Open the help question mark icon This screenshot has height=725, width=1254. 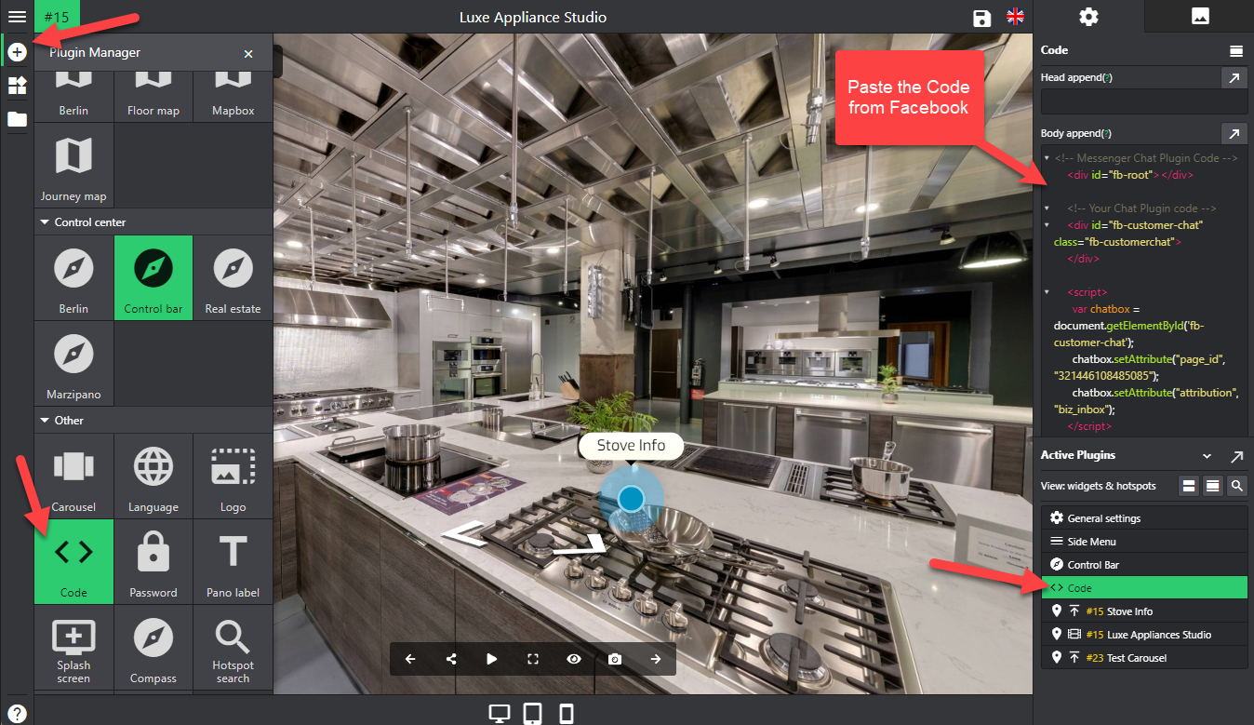[17, 714]
